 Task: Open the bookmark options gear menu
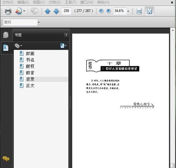pos(18,46)
